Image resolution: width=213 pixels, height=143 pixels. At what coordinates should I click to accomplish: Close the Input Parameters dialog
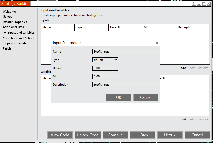157,43
